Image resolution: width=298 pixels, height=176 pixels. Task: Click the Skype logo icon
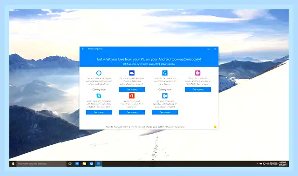pyautogui.click(x=99, y=96)
